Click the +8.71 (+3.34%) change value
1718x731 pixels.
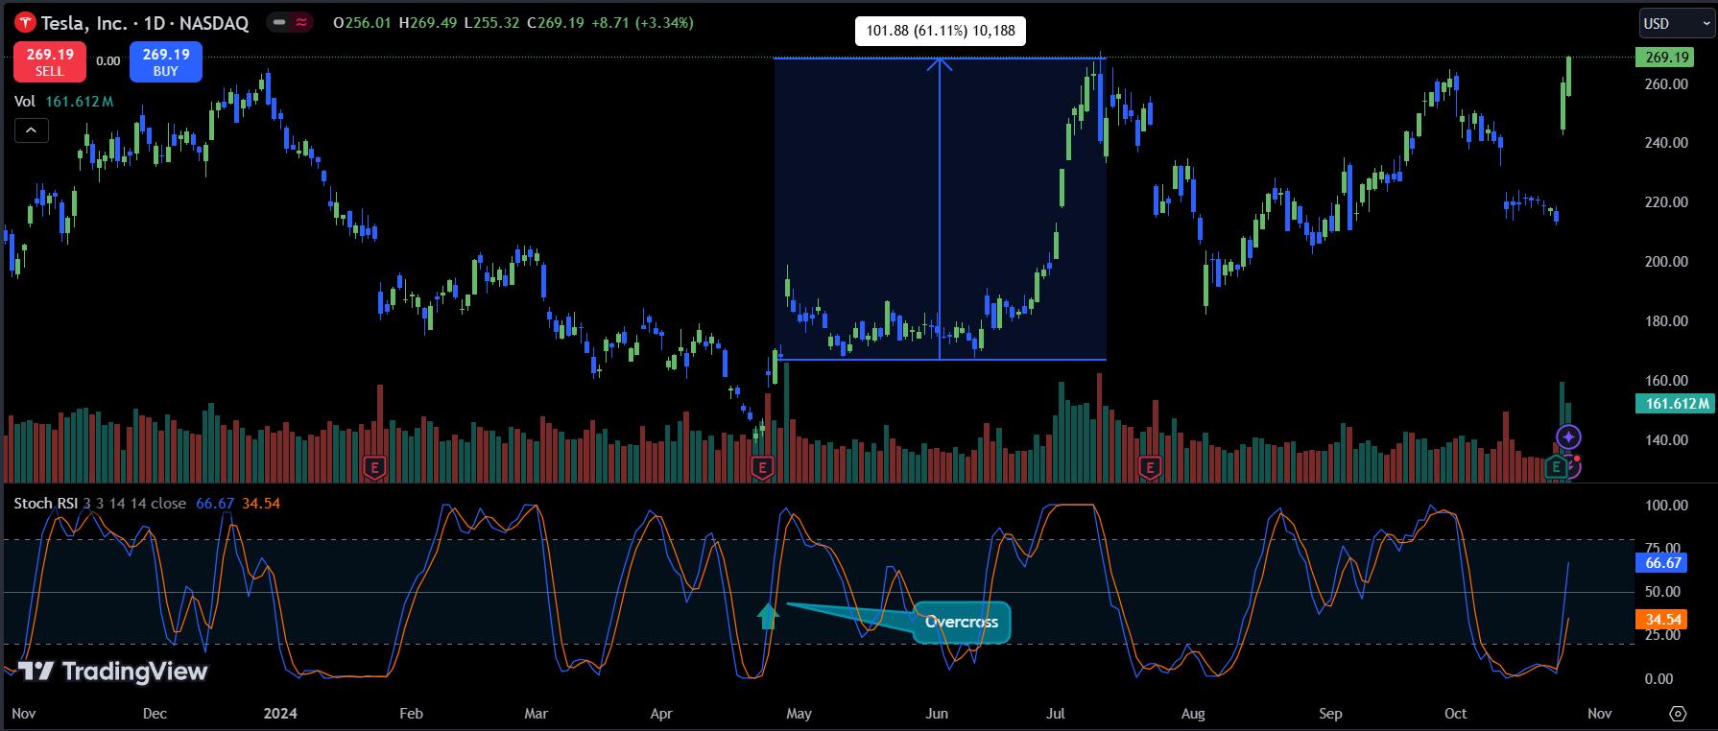(641, 23)
